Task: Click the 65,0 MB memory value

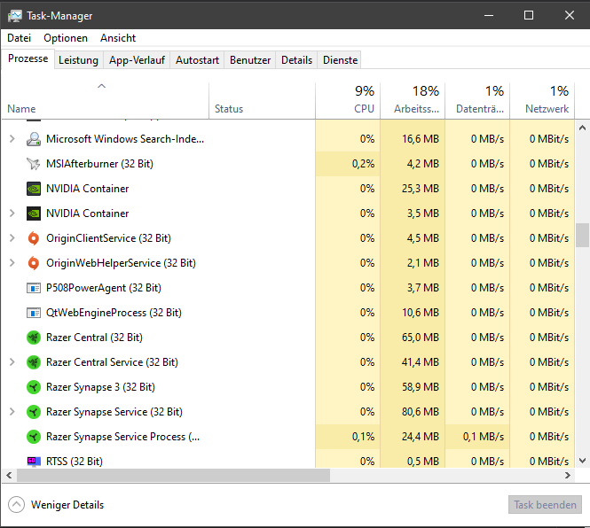Action: 421,338
